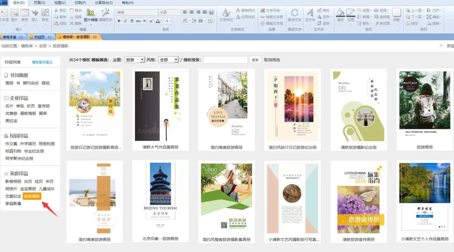Toggle bold text formatting
This screenshot has width=454, height=252.
pos(119,21)
